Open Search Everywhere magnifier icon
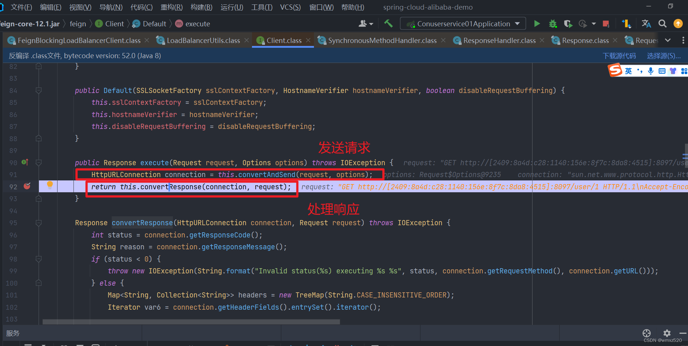Screen dimensions: 688x346 pyautogui.click(x=662, y=24)
